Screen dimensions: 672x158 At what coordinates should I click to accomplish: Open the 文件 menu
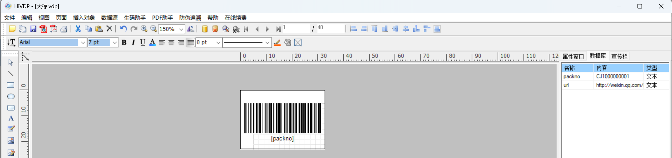pos(9,18)
